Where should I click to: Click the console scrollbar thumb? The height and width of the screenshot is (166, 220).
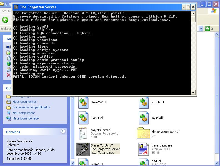click(193, 19)
